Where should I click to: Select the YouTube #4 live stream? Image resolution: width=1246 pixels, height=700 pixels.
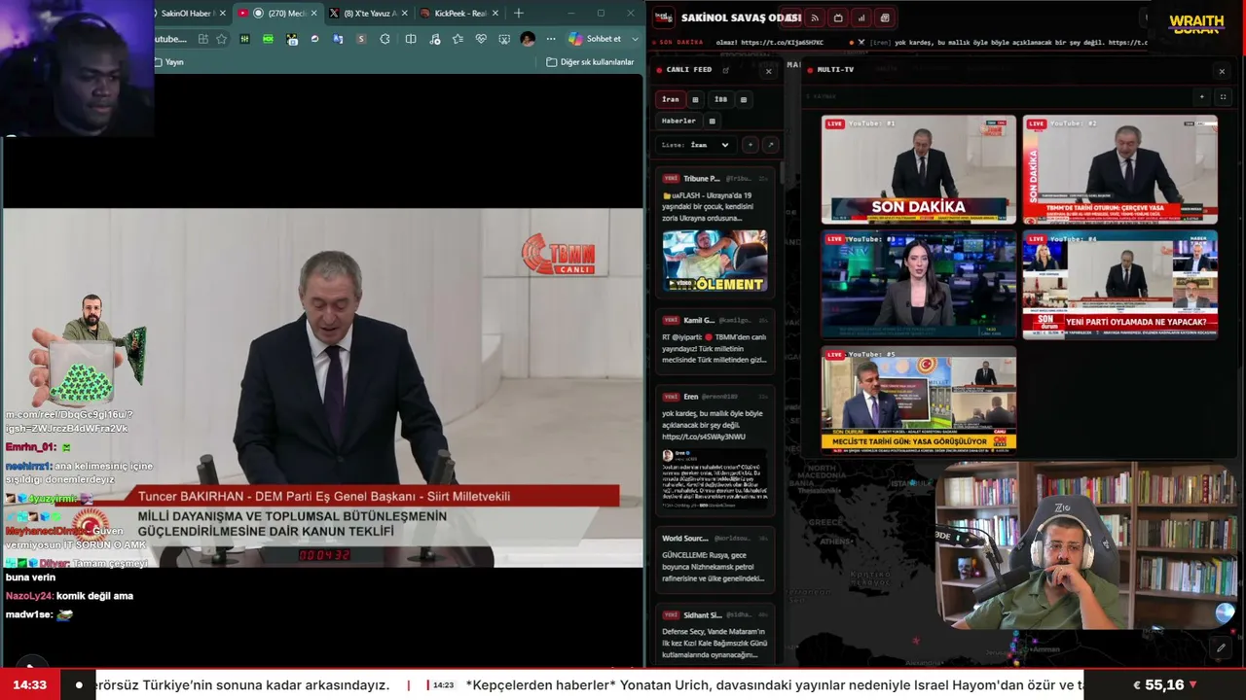tap(1120, 285)
